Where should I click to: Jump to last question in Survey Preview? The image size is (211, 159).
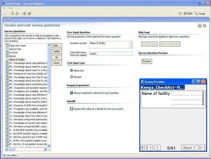click(x=202, y=148)
